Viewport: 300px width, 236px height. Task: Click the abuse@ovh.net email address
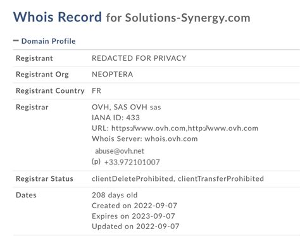(120, 151)
